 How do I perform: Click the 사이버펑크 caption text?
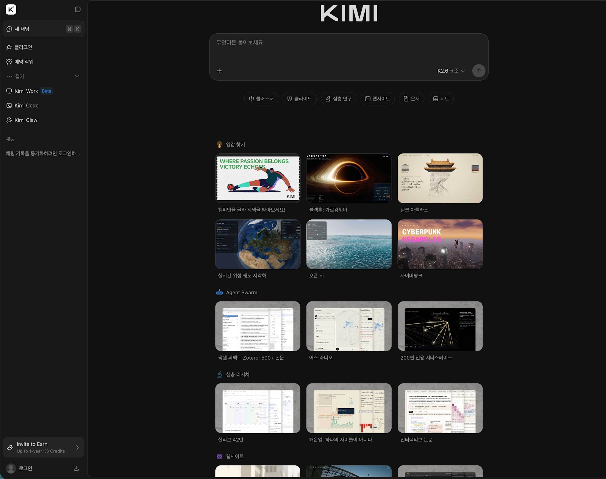pyautogui.click(x=411, y=276)
